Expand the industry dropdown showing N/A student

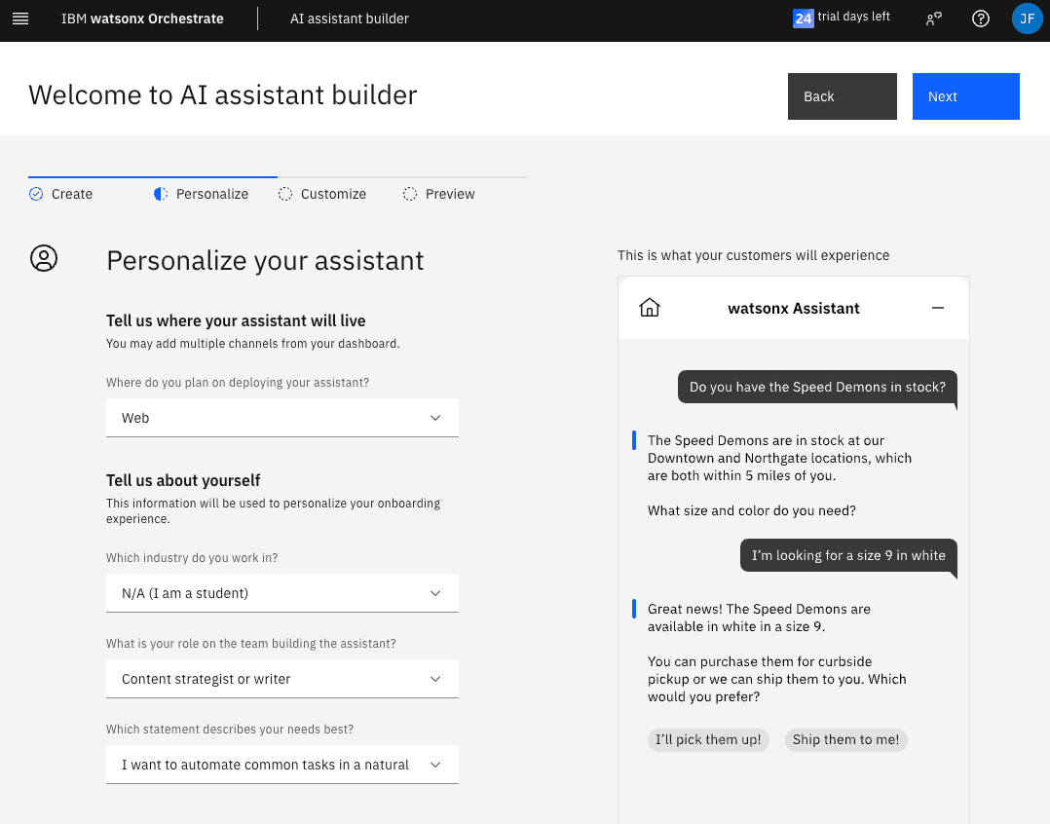click(x=281, y=593)
